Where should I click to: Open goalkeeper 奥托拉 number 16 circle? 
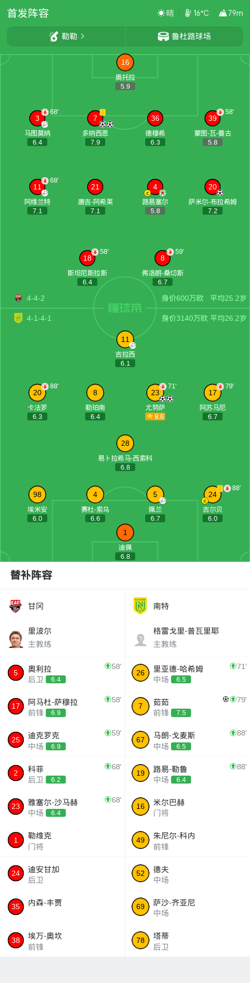[125, 62]
